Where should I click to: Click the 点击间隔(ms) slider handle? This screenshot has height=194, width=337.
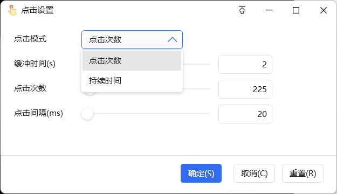(87, 114)
